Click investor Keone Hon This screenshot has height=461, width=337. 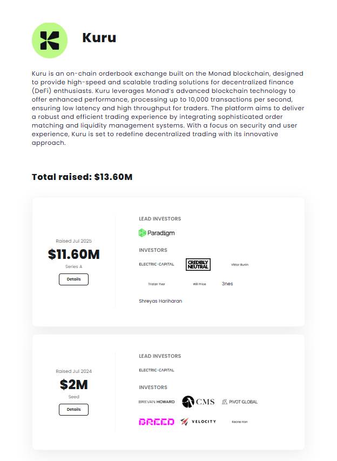pyautogui.click(x=240, y=422)
